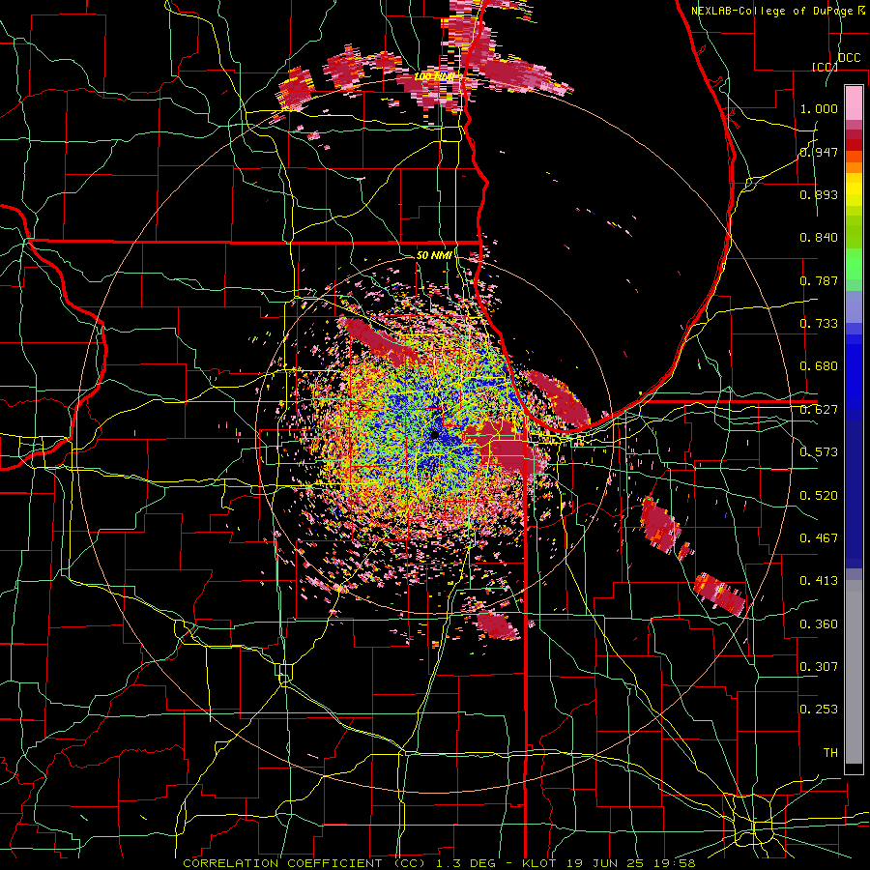The width and height of the screenshot is (870, 870).
Task: Click the black radar site dot
Action: click(435, 435)
